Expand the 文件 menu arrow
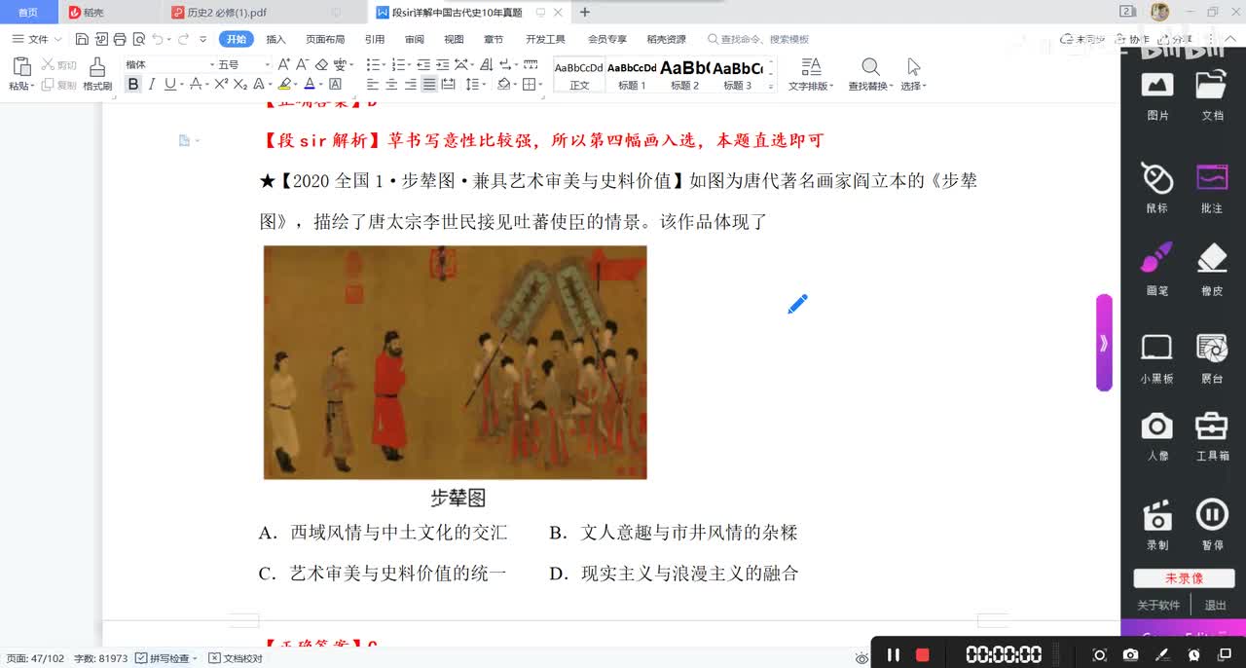This screenshot has height=668, width=1246. tap(57, 40)
